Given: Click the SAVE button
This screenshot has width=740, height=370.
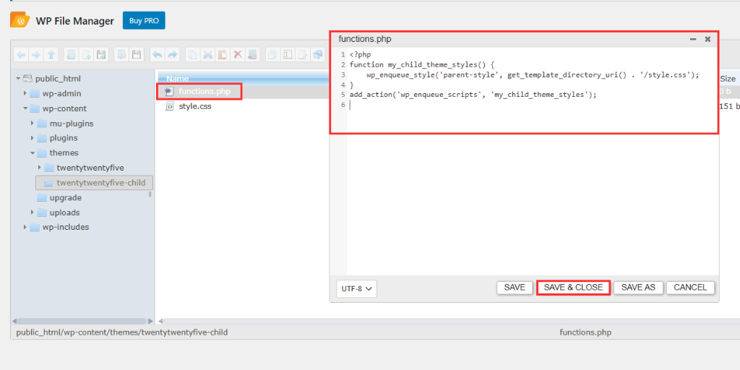Looking at the screenshot, I should (515, 288).
